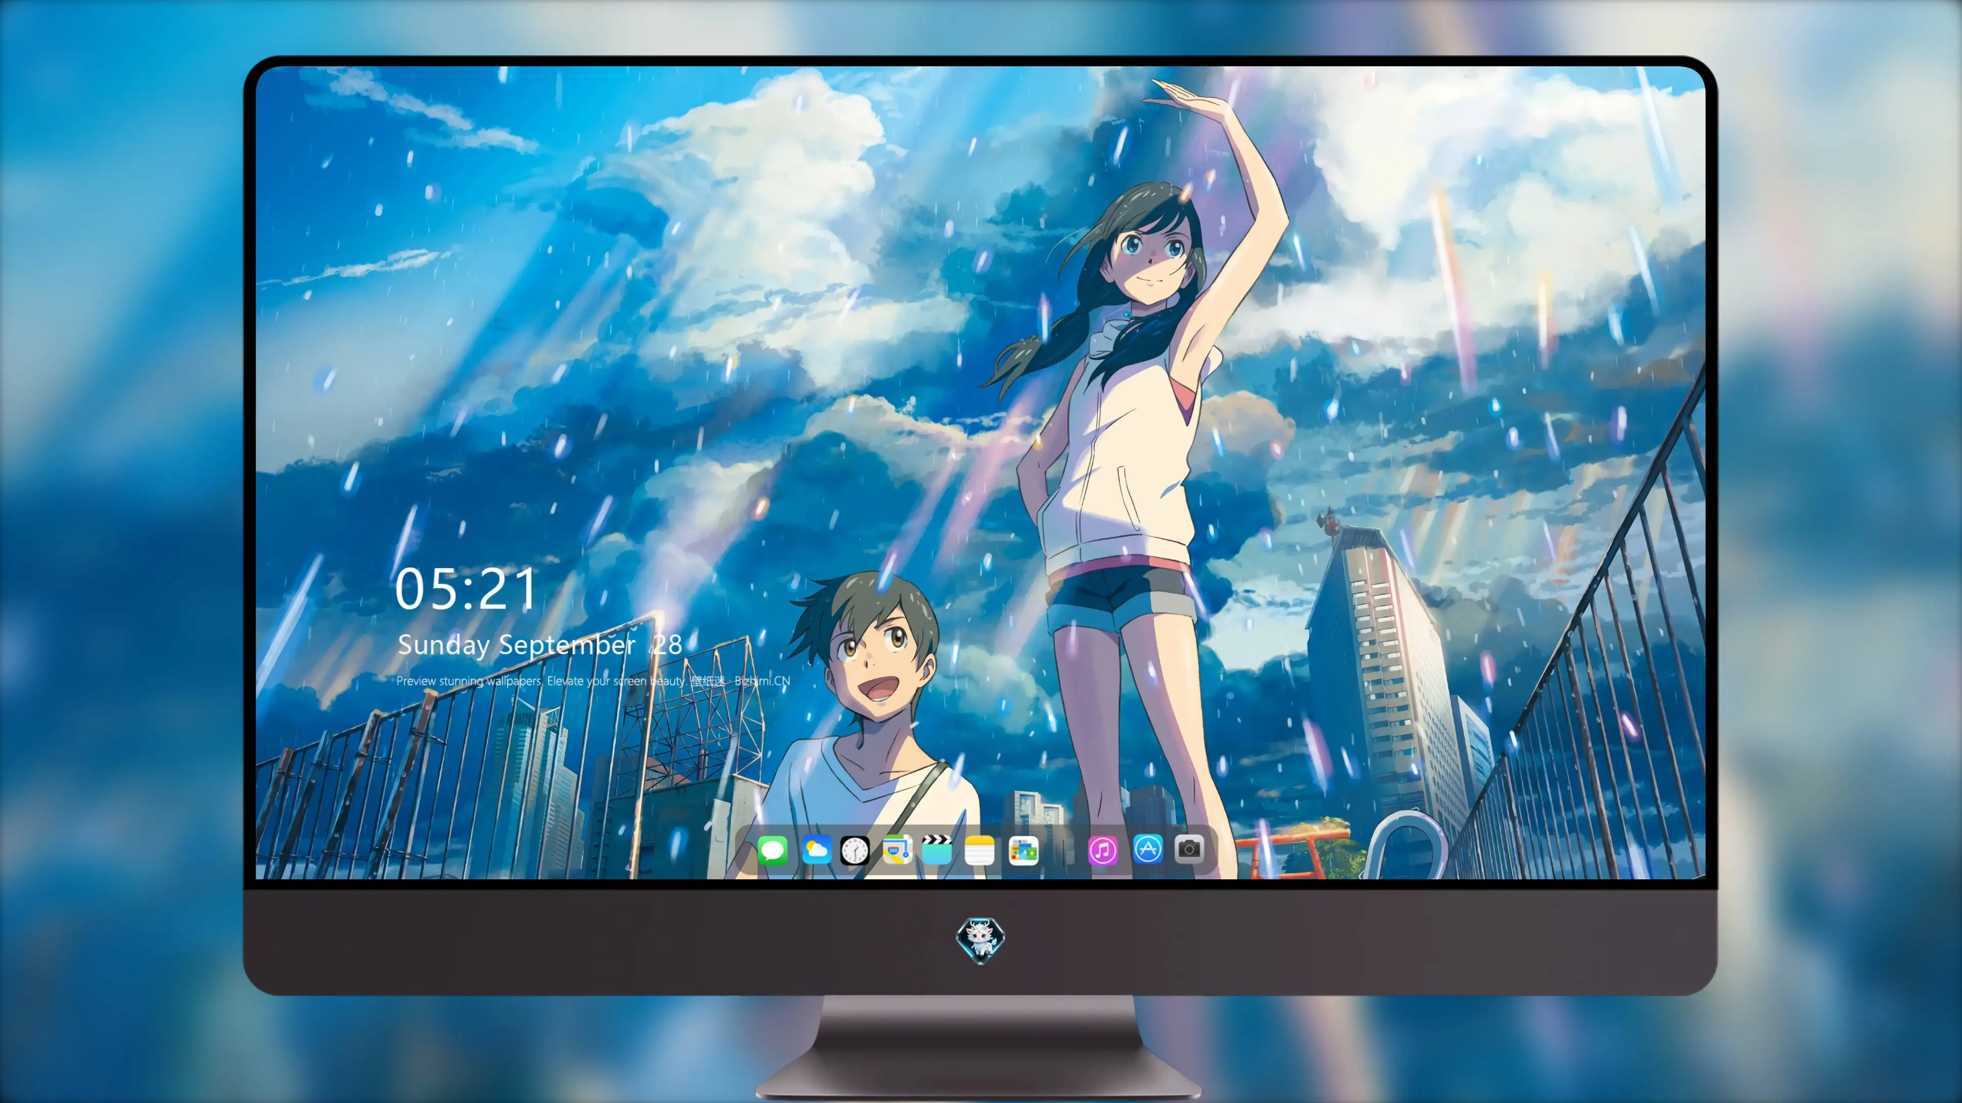Viewport: 1962px width, 1103px height.
Task: Click the 05:21 clock display
Action: coord(465,589)
